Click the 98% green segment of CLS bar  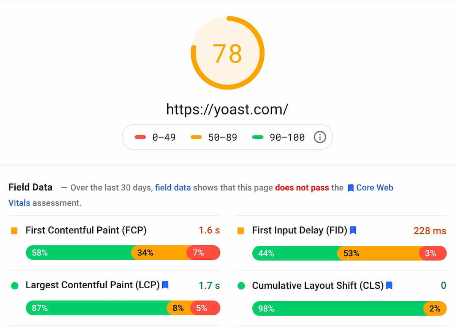coord(338,308)
